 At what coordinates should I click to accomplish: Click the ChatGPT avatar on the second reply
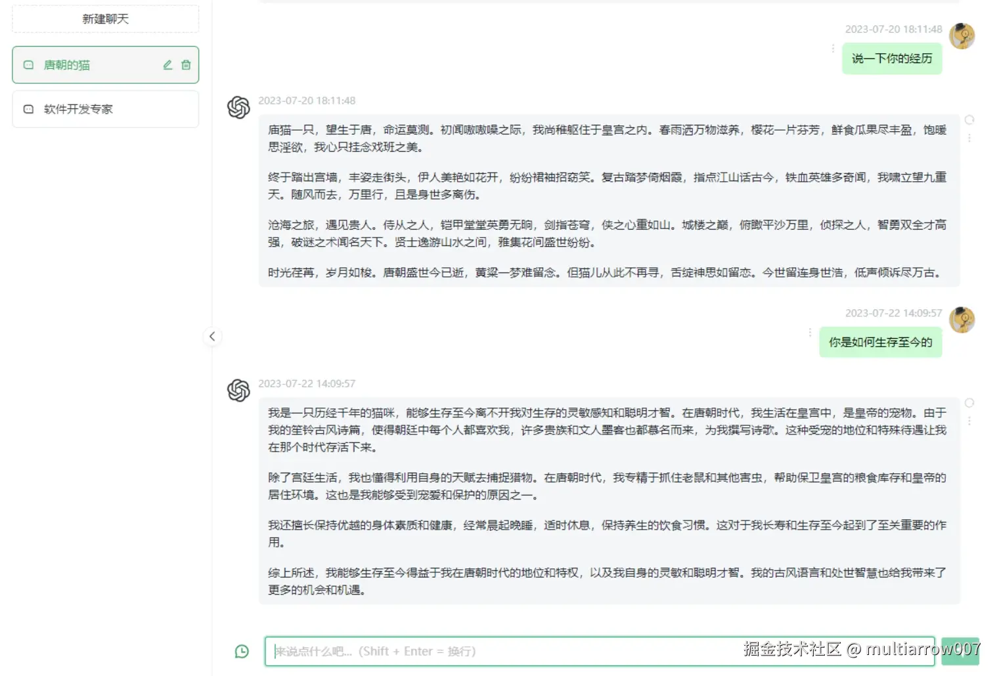pos(238,391)
